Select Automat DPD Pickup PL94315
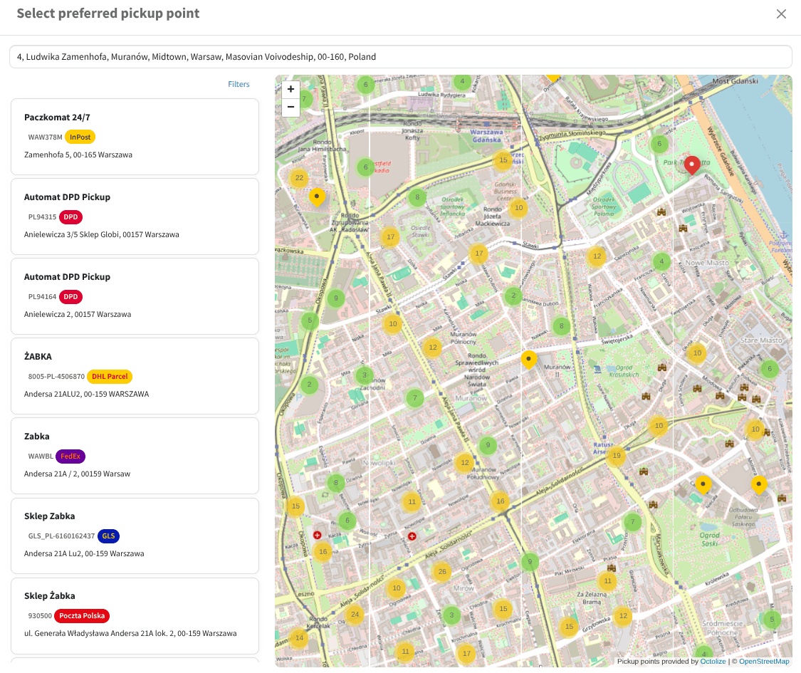Screen dimensions: 801x673 135,216
